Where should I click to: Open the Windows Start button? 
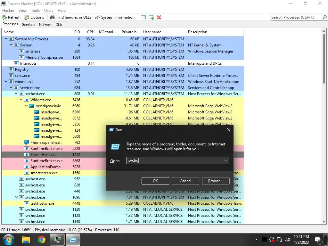pos(8,240)
